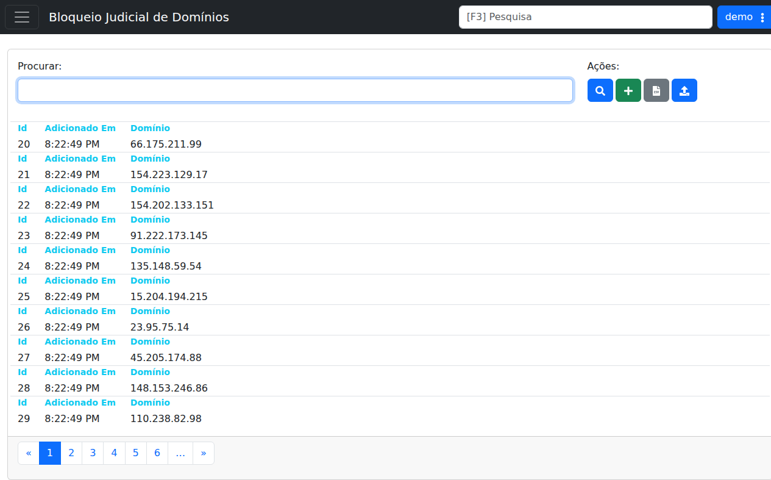Focus the [F3] Pesquisa search box
The image size is (771, 480).
coord(586,17)
